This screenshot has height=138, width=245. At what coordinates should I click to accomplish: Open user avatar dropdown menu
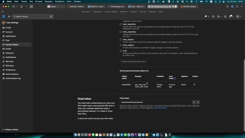pyautogui.click(x=238, y=16)
